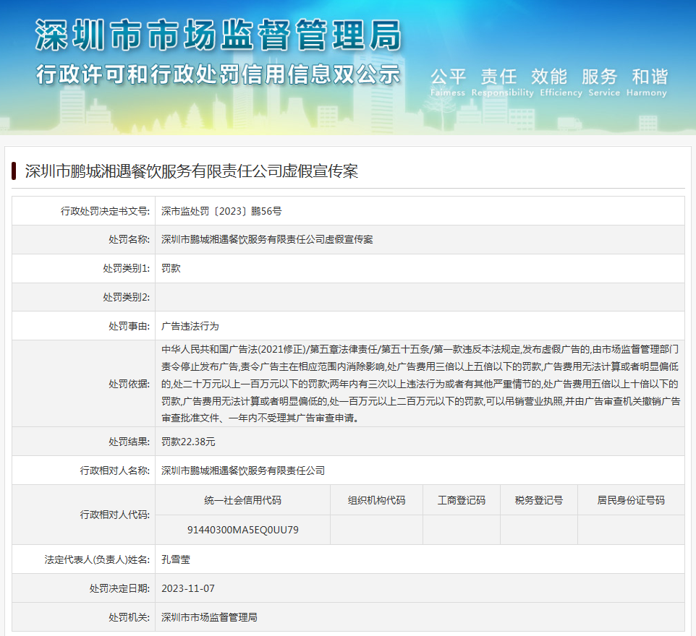Select the value 罚款 in 处罚类别1 row
Viewport: 696px width, 636px height.
(x=171, y=268)
